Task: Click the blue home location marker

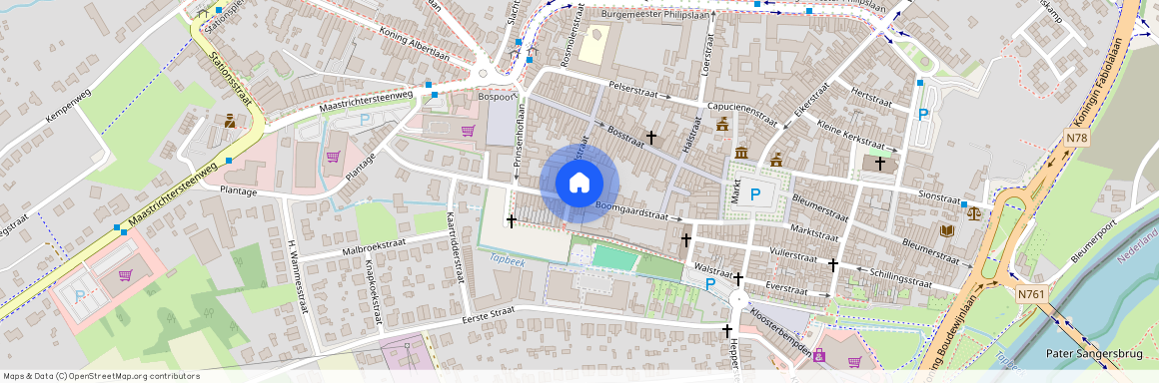Action: click(579, 184)
